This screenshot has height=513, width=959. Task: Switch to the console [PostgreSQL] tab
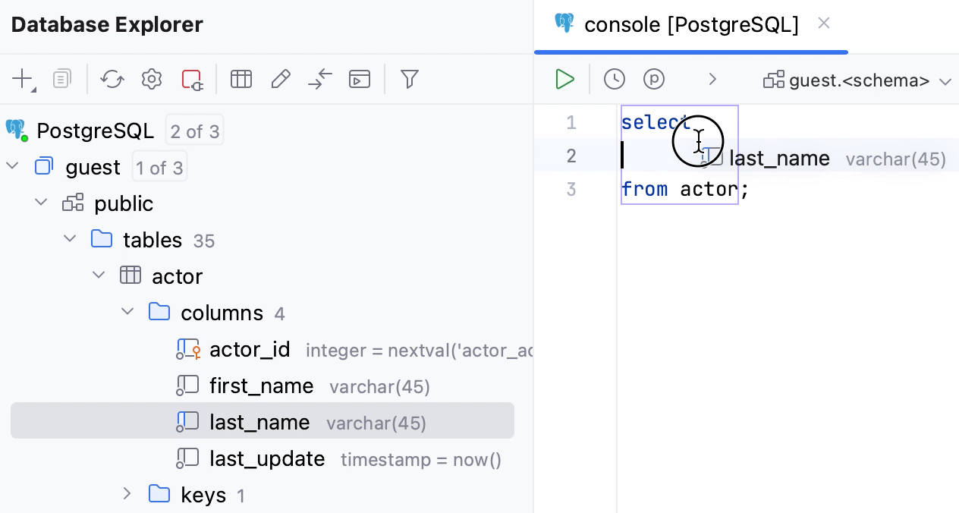coord(692,24)
